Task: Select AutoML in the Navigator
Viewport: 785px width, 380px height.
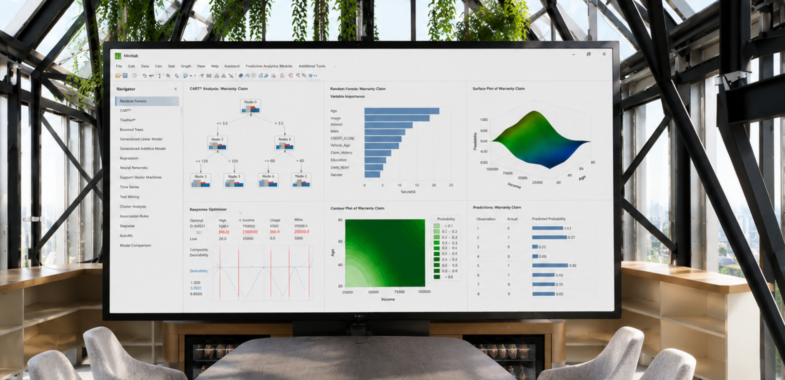Action: point(126,235)
